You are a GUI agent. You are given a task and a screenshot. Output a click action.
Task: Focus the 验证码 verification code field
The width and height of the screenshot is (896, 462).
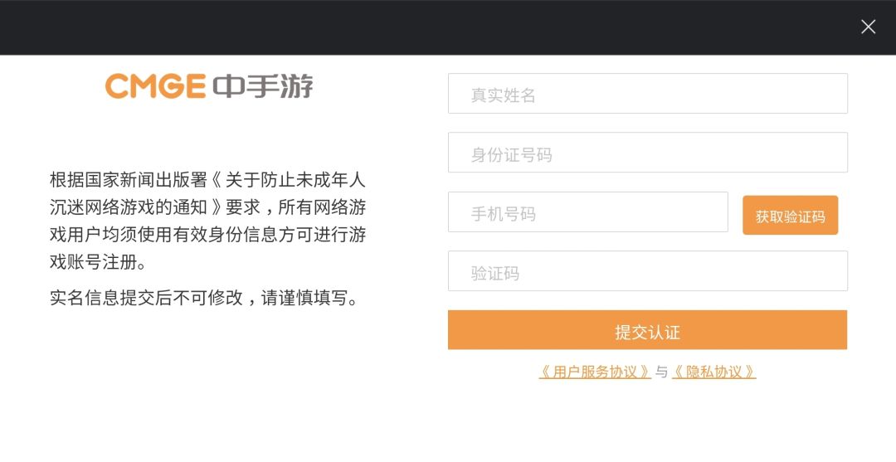(x=647, y=271)
